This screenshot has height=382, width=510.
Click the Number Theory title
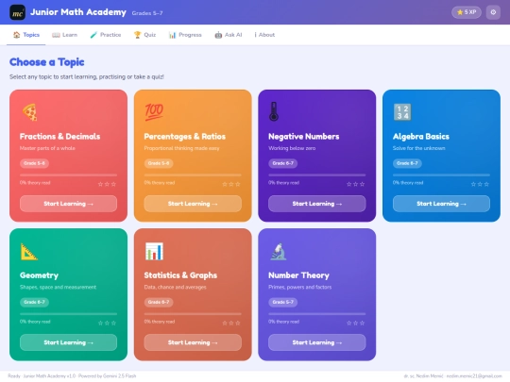click(x=298, y=275)
